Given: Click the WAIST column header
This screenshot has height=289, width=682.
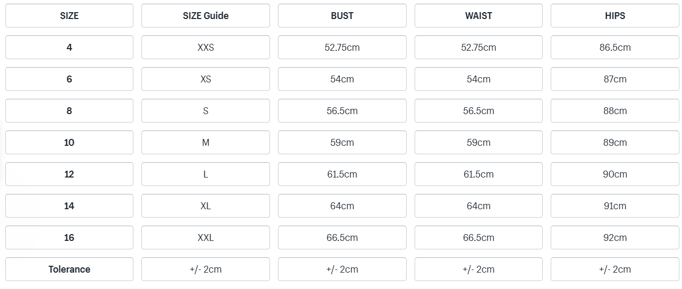Looking at the screenshot, I should coord(479,16).
